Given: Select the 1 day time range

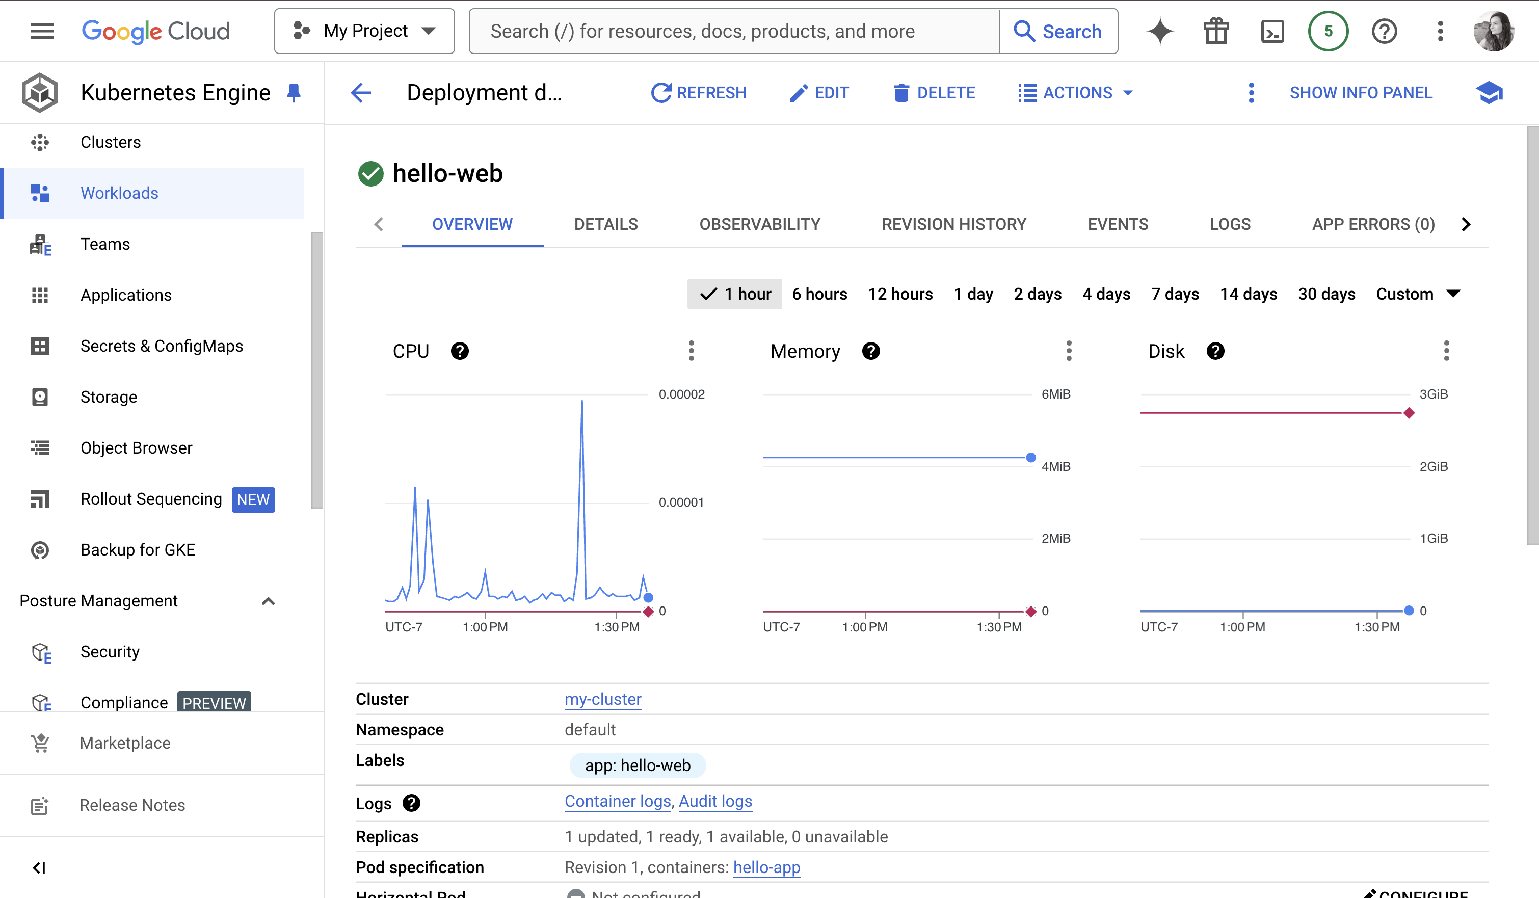Looking at the screenshot, I should coord(973,295).
